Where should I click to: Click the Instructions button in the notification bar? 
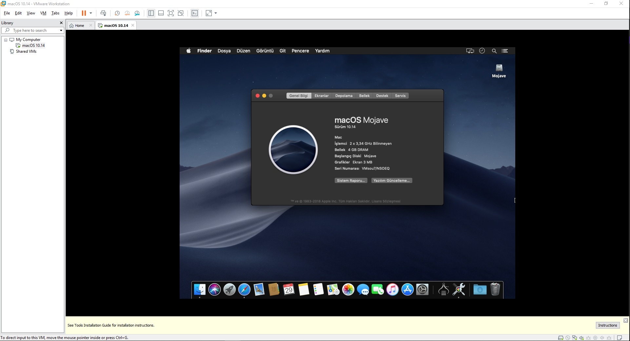607,325
